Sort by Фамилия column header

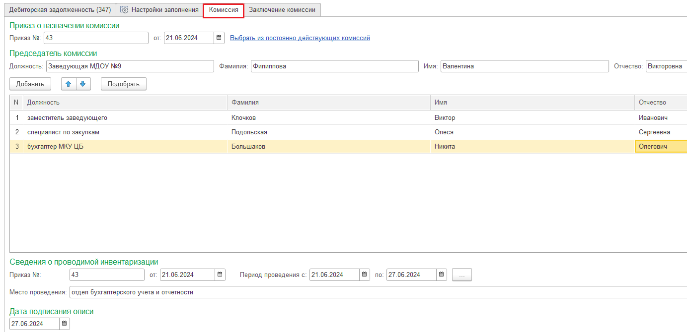329,103
